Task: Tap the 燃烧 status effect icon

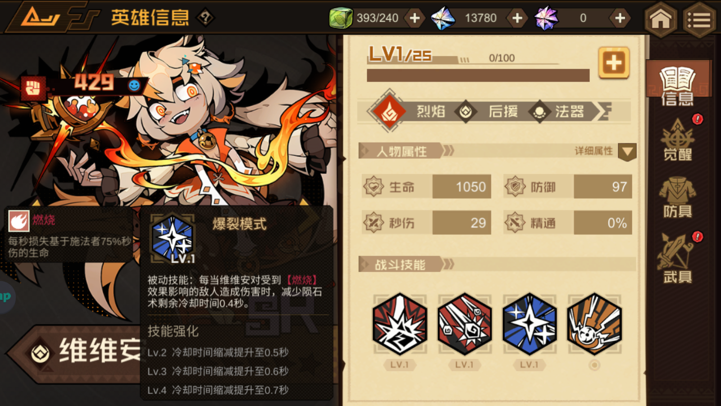Action: coord(19,221)
